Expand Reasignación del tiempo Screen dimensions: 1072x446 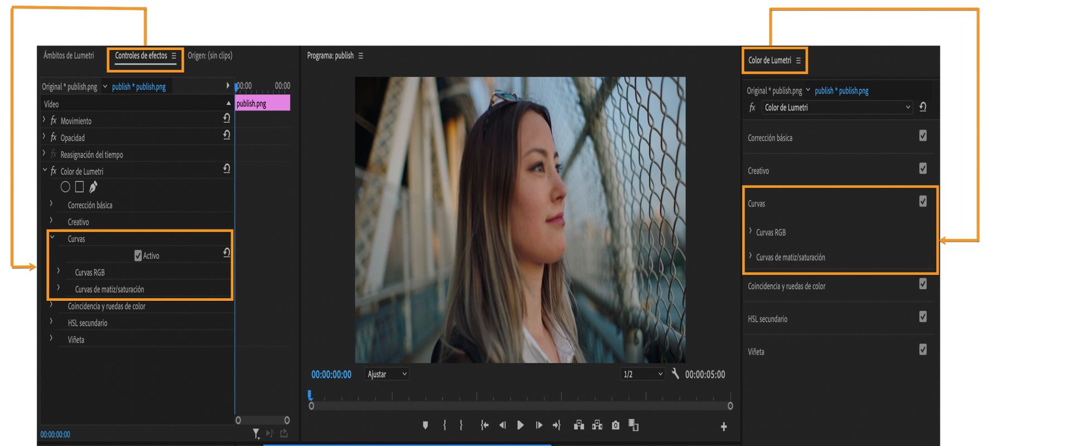pyautogui.click(x=44, y=154)
